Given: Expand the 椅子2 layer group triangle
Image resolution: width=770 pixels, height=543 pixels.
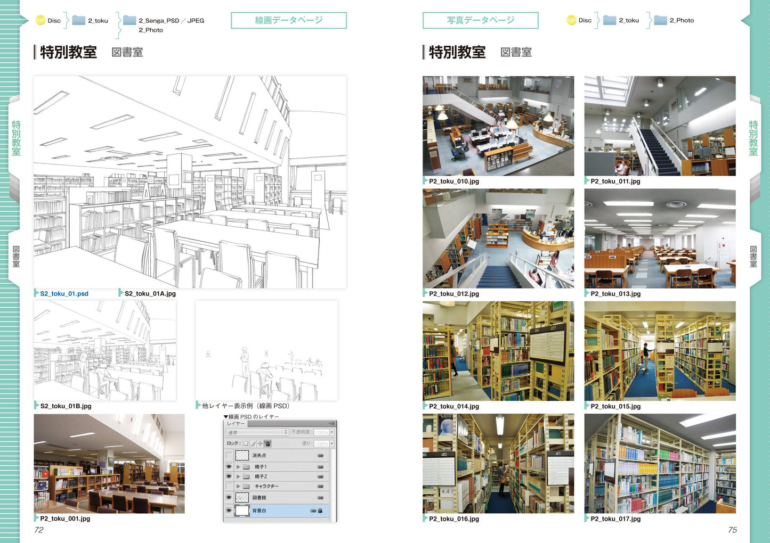Looking at the screenshot, I should (238, 476).
